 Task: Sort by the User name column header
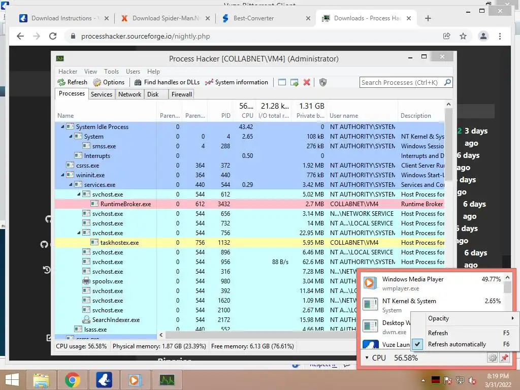(362, 111)
